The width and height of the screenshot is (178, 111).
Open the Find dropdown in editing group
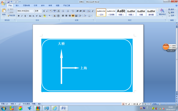pos(175,9)
